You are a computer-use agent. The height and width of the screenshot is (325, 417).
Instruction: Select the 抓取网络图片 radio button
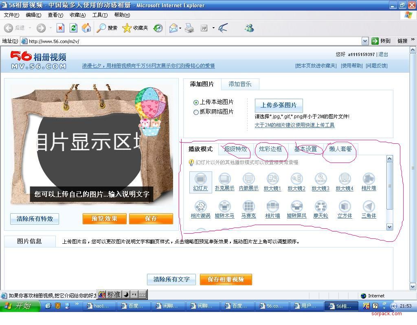tap(196, 112)
